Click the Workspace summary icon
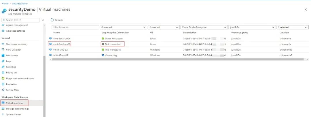This screenshot has height=117, width=311. (3, 44)
